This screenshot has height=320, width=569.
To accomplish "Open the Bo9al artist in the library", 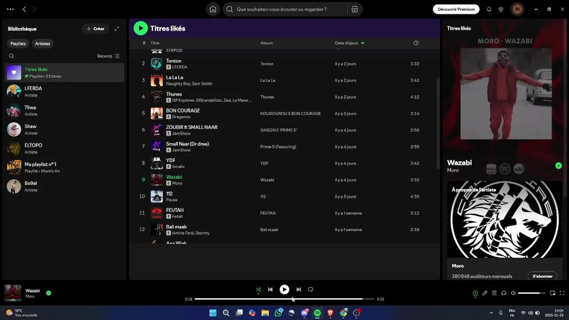I will tap(64, 186).
